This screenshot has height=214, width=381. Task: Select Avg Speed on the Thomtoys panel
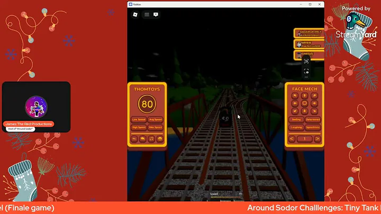[155, 120]
